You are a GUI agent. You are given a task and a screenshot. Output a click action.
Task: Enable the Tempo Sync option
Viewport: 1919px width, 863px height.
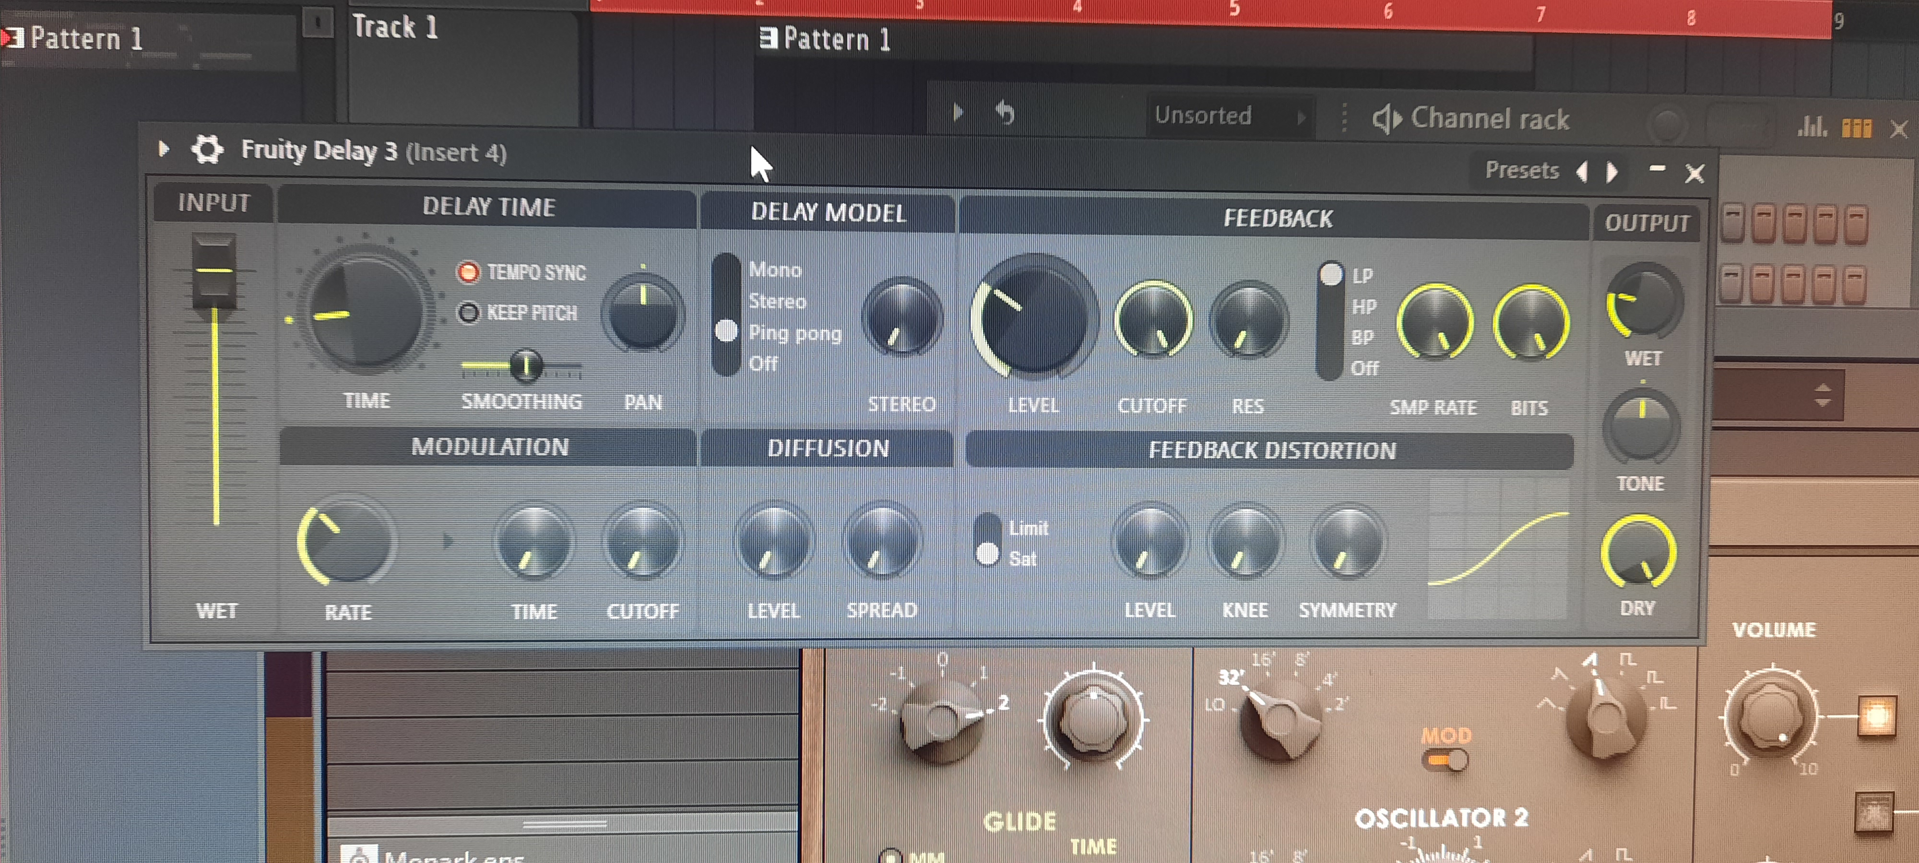tap(469, 272)
